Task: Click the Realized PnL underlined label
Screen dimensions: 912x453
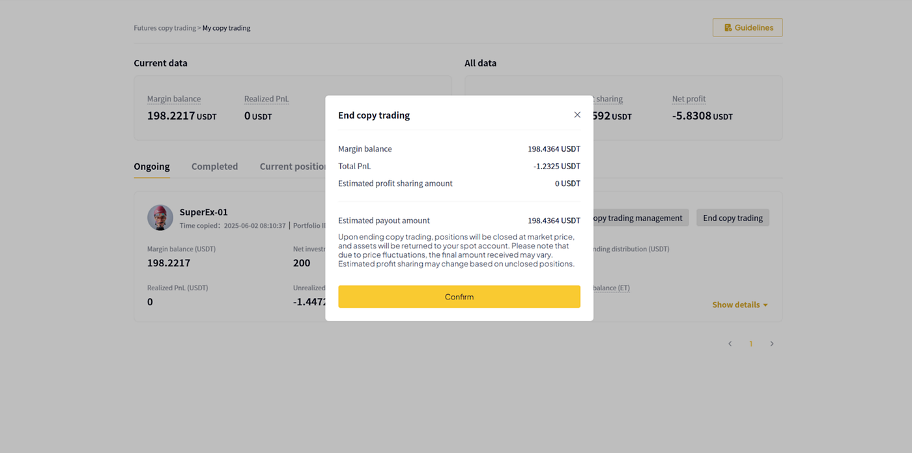Action: (266, 99)
